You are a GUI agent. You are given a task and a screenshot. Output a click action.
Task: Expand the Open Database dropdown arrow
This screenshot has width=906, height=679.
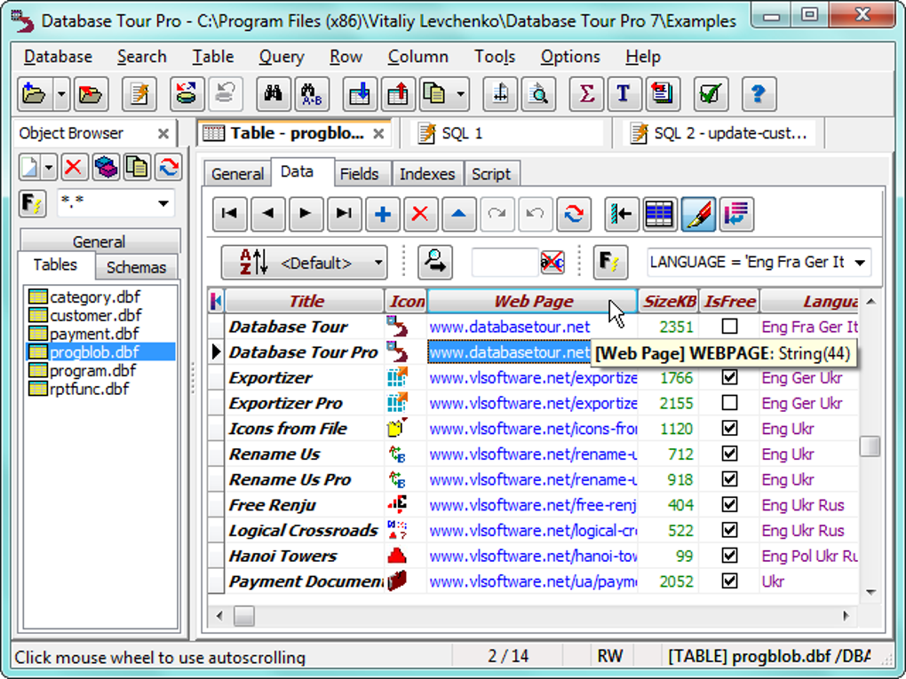coord(61,93)
